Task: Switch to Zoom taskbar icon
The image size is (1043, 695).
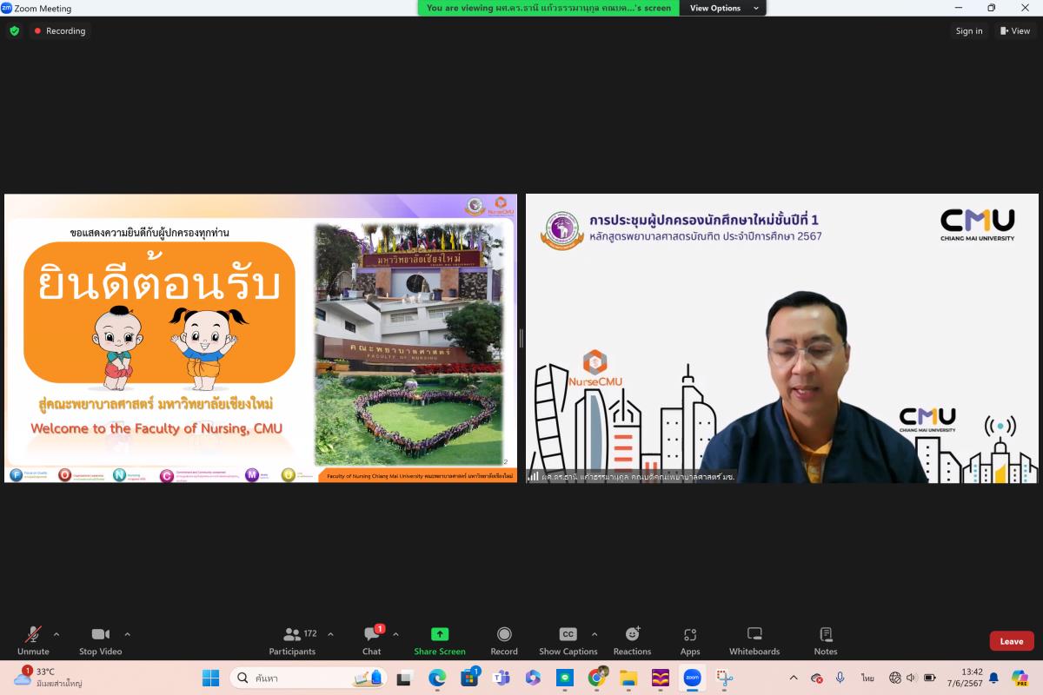Action: click(x=692, y=678)
